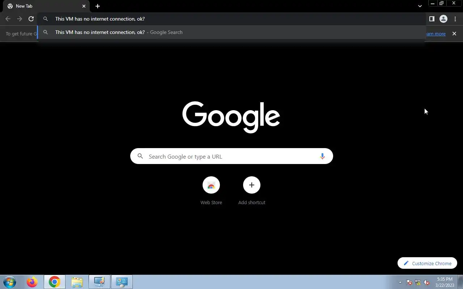Minimize the Chrome window
Image resolution: width=463 pixels, height=289 pixels.
point(433,3)
